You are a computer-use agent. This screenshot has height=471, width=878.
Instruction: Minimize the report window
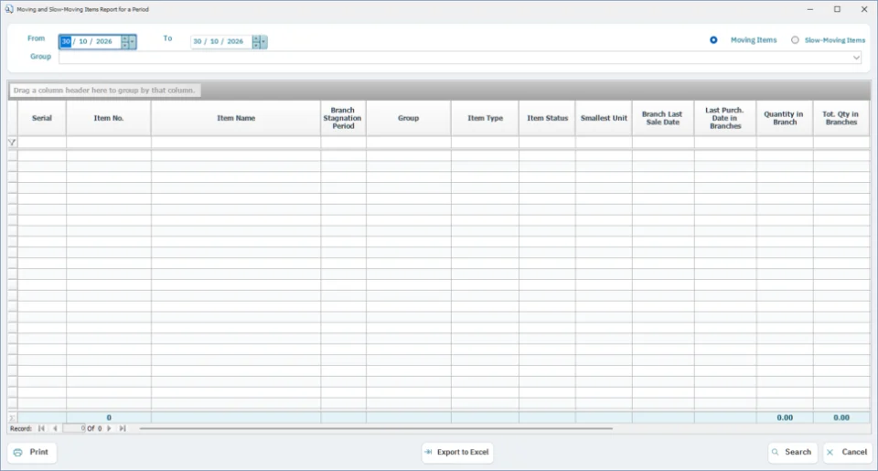pyautogui.click(x=809, y=9)
